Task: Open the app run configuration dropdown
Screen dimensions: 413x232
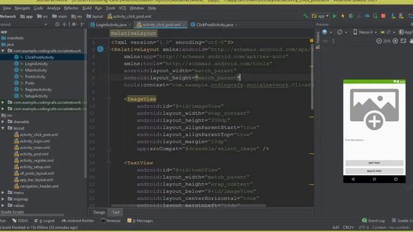Action: pyautogui.click(x=320, y=16)
